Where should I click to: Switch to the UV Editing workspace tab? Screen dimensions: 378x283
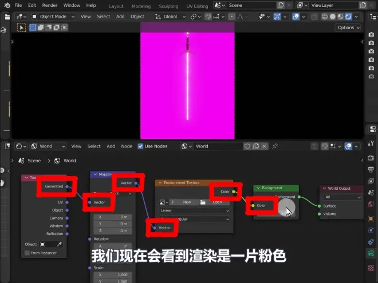[197, 6]
